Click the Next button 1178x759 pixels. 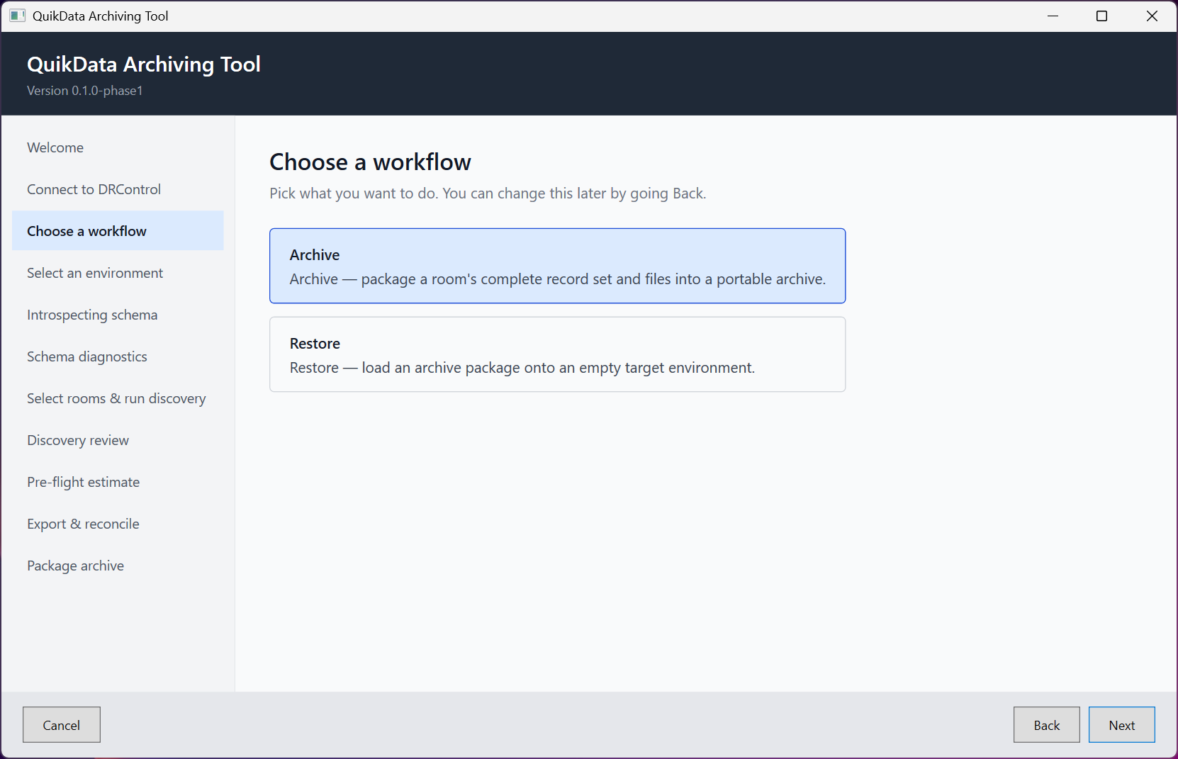(x=1121, y=724)
